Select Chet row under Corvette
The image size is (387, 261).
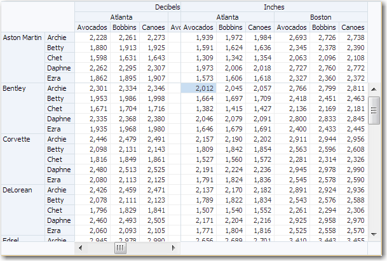60,159
